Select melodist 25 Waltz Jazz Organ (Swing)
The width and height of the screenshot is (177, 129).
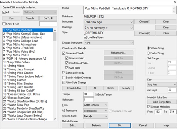point(28,116)
